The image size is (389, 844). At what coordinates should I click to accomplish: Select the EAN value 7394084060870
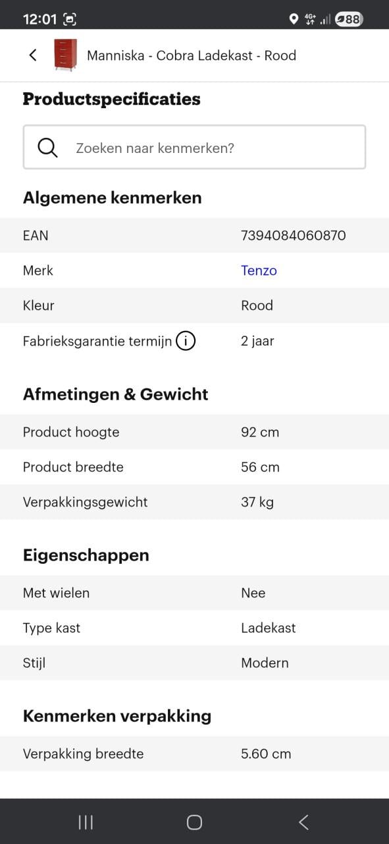click(294, 235)
